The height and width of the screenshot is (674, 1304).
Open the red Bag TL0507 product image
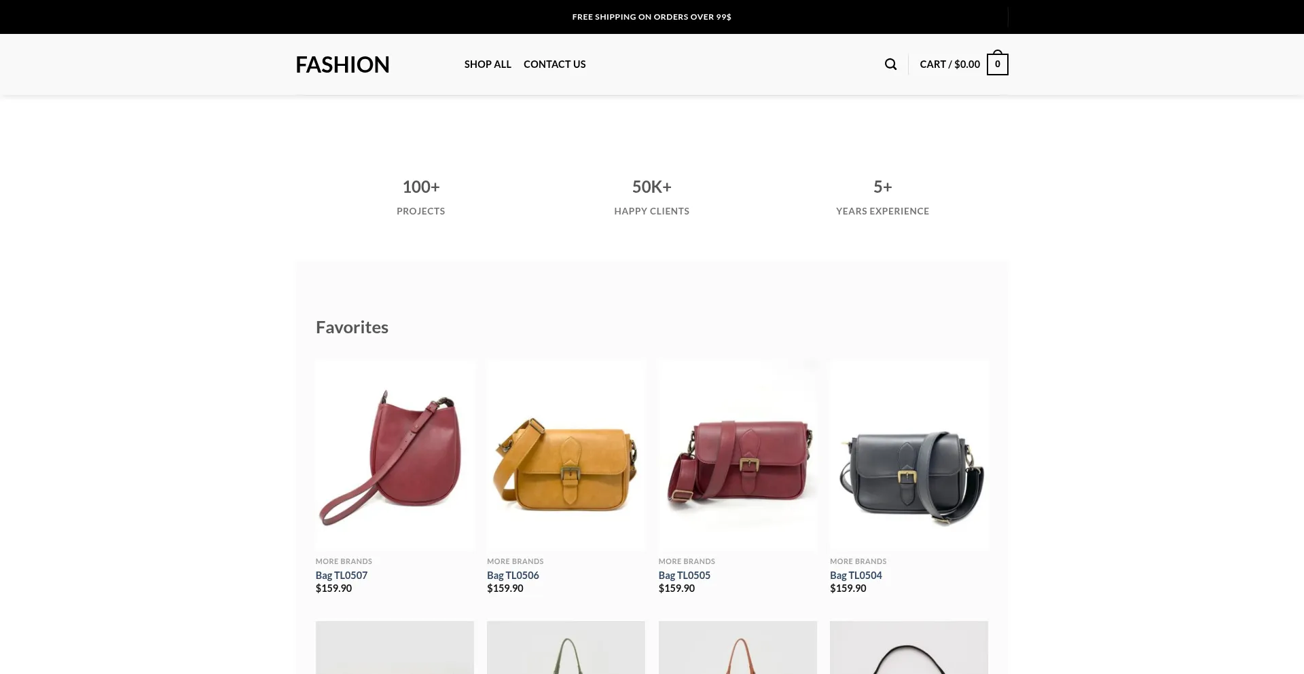(395, 455)
